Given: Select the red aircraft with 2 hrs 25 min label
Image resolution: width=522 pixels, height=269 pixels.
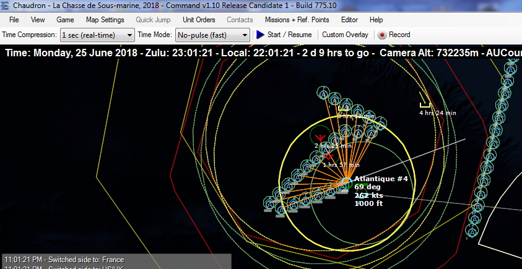Looking at the screenshot, I should pos(320,137).
